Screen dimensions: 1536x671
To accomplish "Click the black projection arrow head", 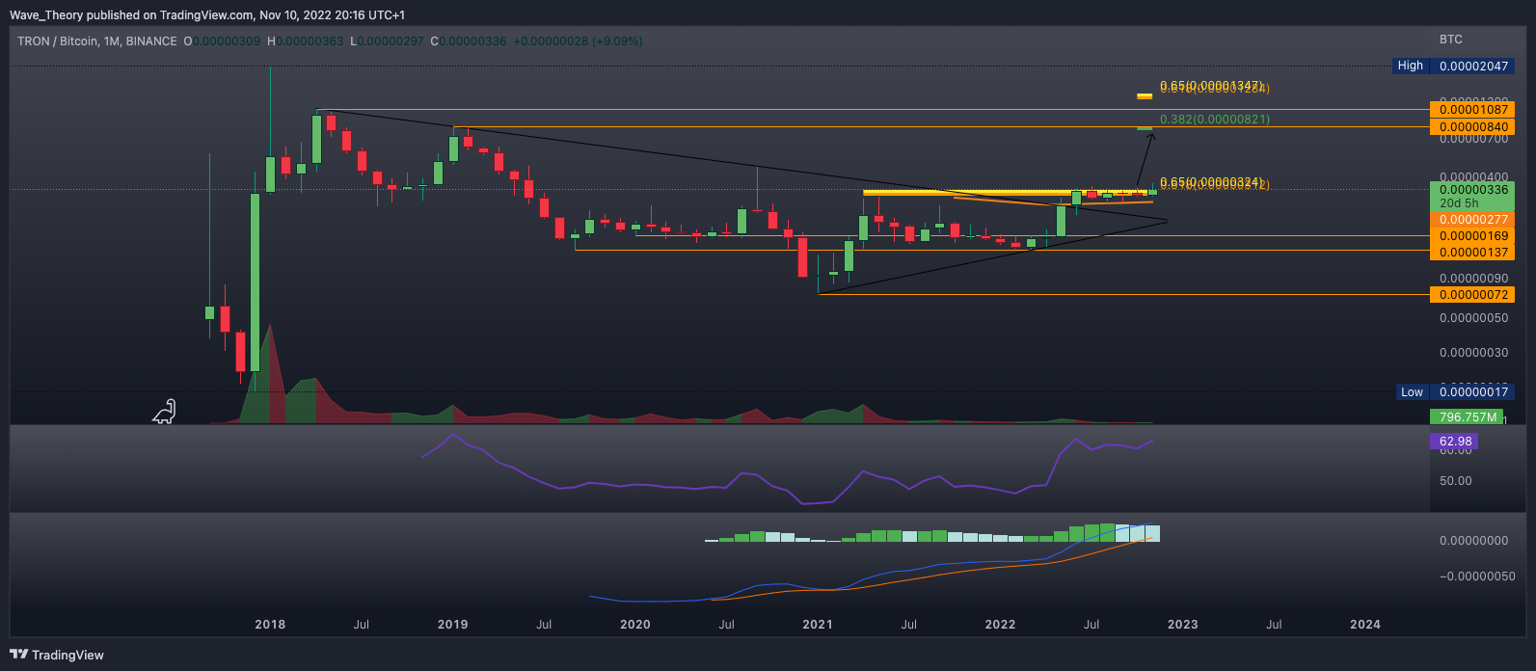I will click(x=1148, y=136).
